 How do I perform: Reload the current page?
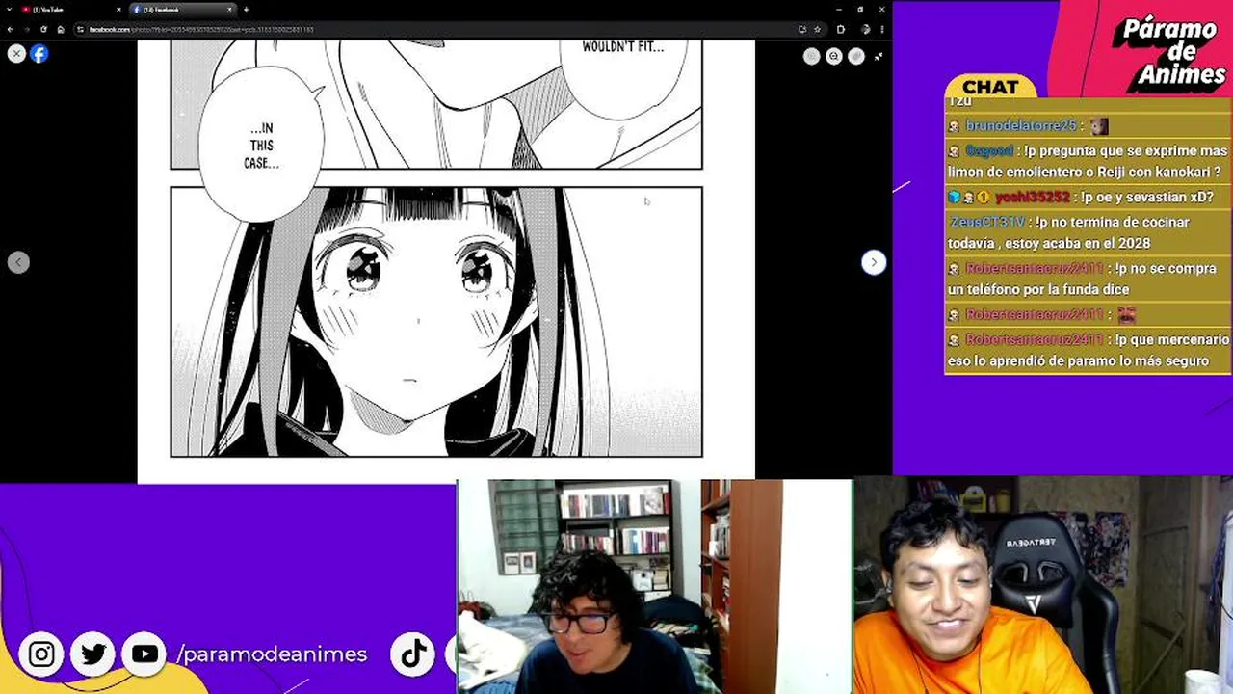[x=43, y=29]
